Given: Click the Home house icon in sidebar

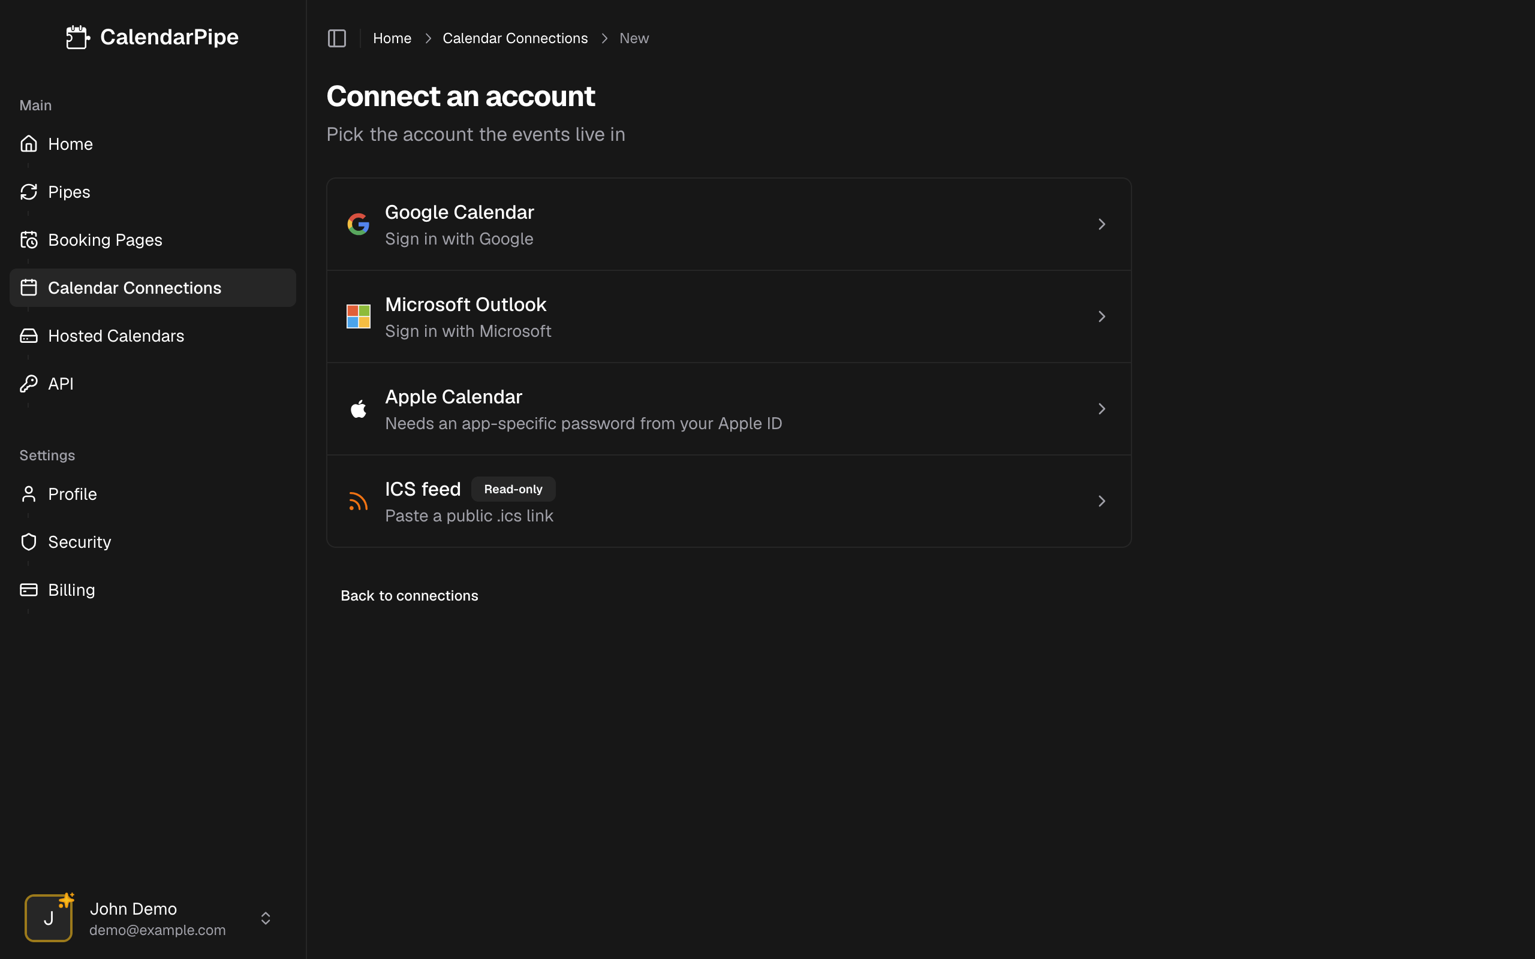Looking at the screenshot, I should (29, 144).
